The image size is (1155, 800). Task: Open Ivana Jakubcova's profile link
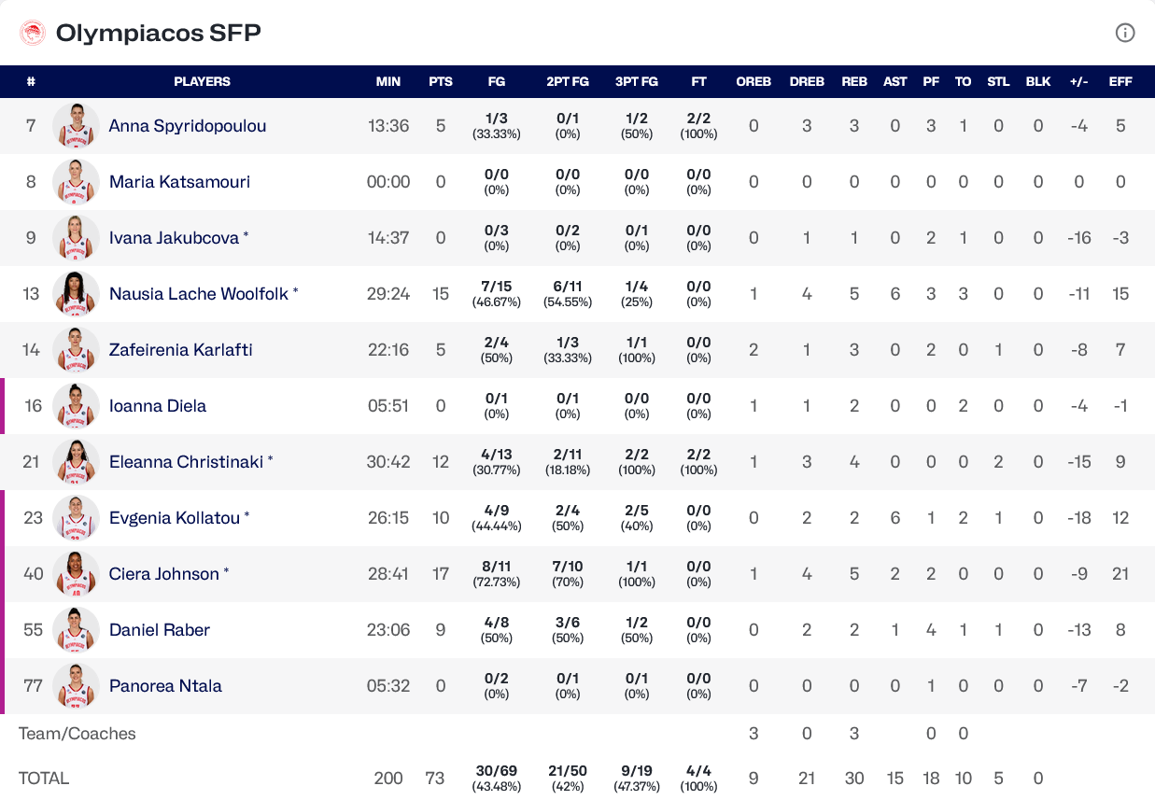coord(174,238)
